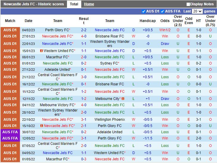
Task: Enable the Display Notes checkbox
Action: point(188,4)
